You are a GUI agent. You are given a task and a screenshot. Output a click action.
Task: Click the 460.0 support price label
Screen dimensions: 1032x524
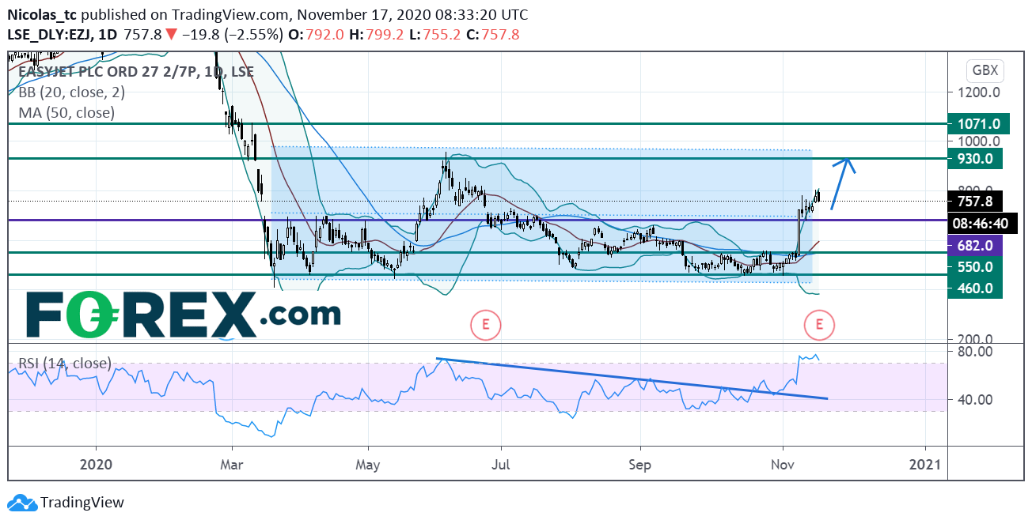(x=974, y=288)
